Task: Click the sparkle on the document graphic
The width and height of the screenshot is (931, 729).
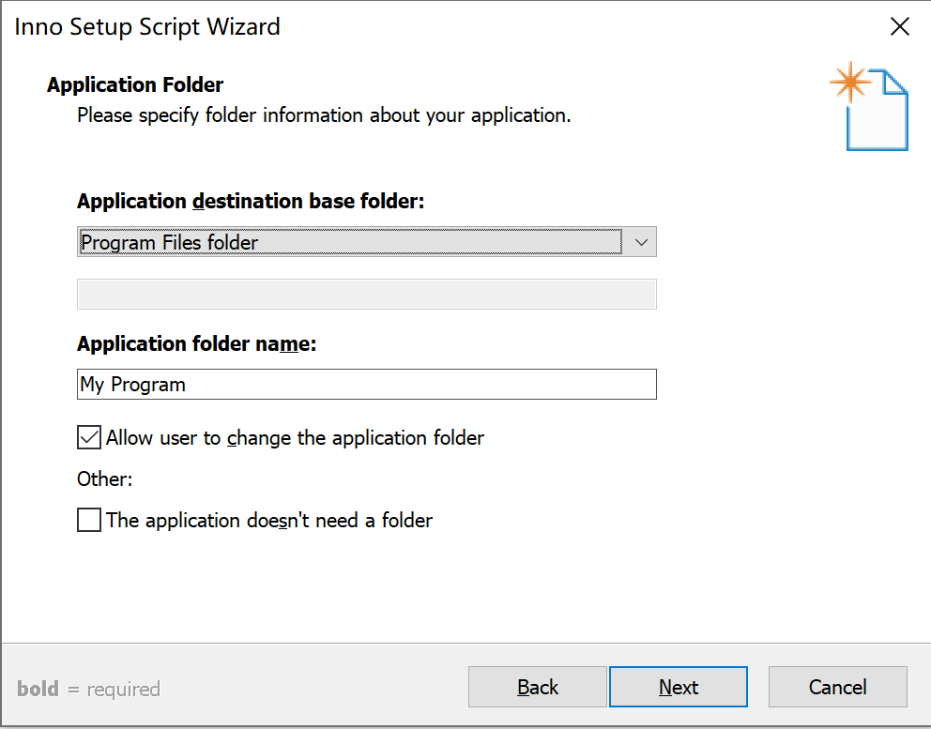Action: [x=849, y=83]
